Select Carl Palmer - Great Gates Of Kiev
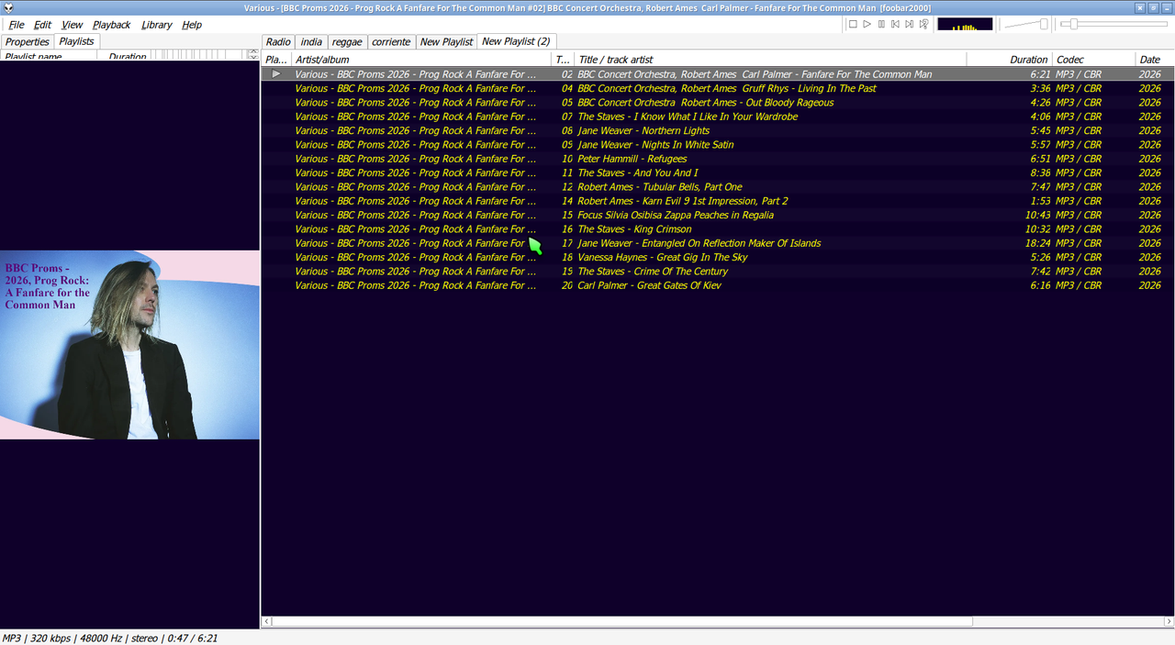This screenshot has height=645, width=1175. [x=718, y=285]
